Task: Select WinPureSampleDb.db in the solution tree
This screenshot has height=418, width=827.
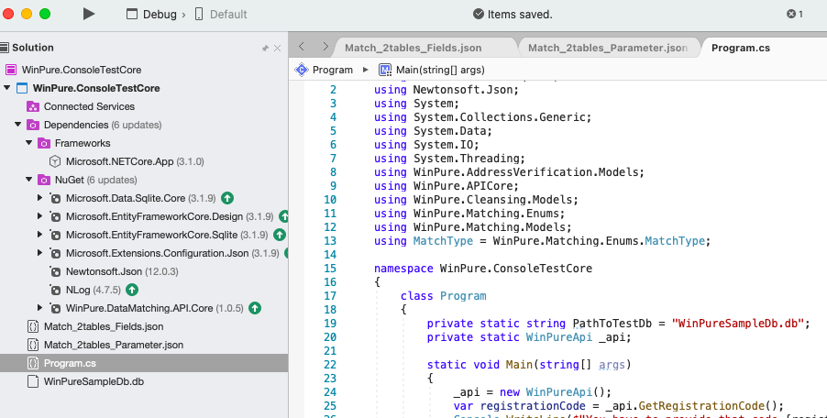Action: click(94, 381)
